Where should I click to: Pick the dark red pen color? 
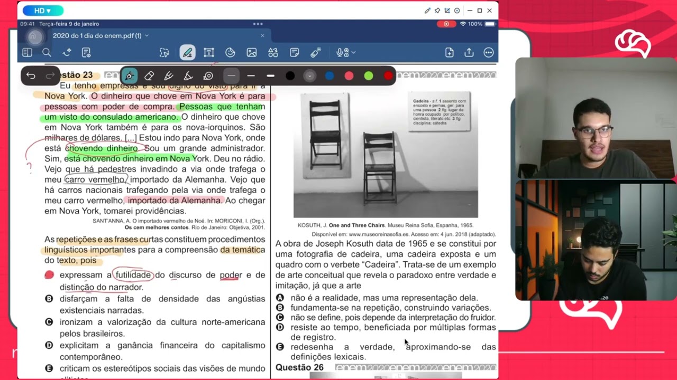tap(388, 76)
